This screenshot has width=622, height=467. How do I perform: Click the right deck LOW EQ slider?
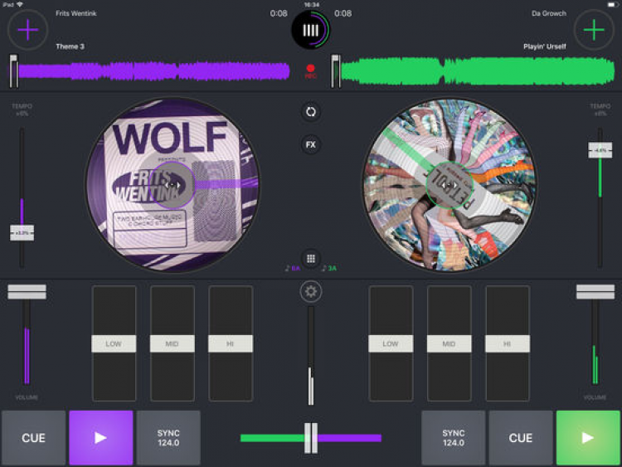pos(391,343)
